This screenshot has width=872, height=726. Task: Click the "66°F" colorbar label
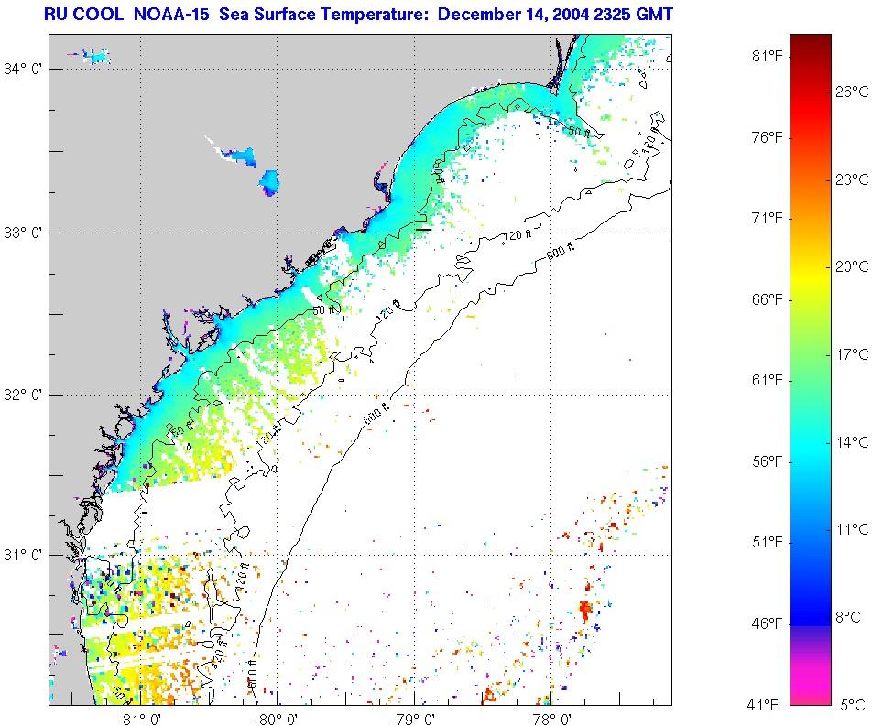tap(768, 299)
